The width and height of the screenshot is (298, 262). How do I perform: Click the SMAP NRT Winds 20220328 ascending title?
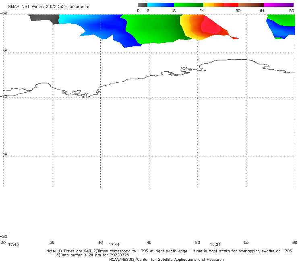coord(49,6)
